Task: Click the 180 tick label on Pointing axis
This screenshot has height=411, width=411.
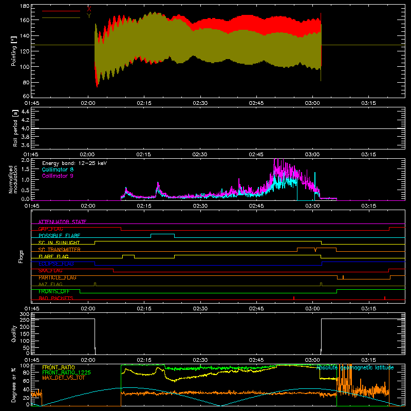Action: 25,6
